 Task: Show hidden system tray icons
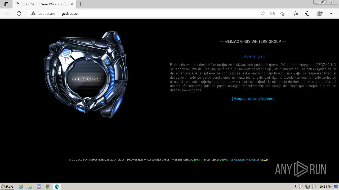[296, 187]
